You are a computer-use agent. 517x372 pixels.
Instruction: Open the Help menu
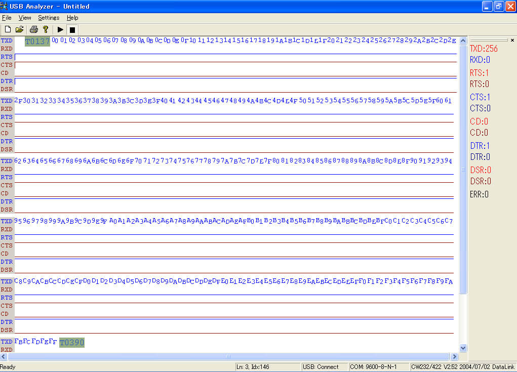coord(72,18)
